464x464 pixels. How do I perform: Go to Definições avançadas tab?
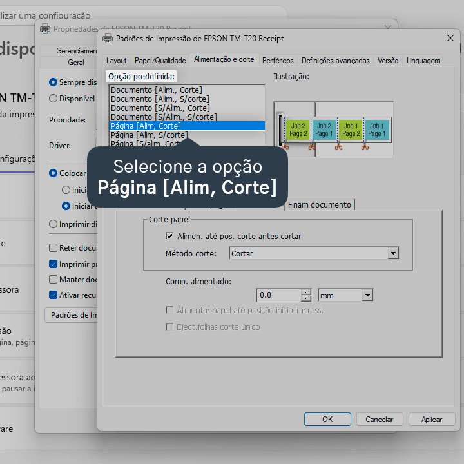[x=335, y=61]
